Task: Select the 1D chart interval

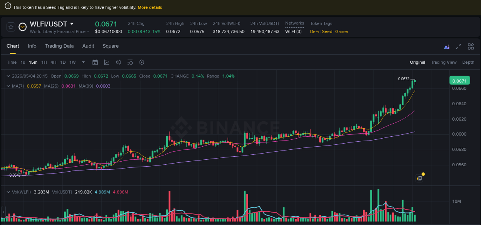Action: pos(63,62)
